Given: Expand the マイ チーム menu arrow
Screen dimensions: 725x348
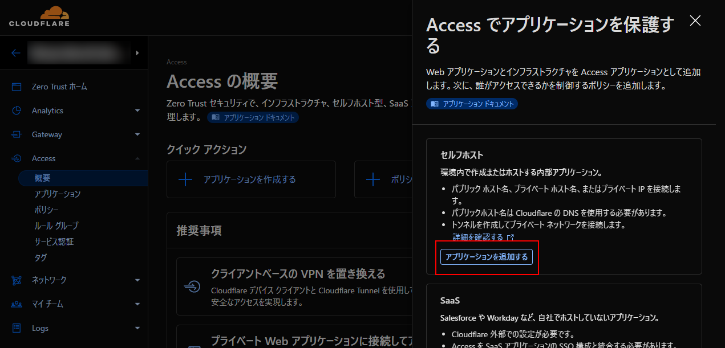Looking at the screenshot, I should [x=137, y=304].
